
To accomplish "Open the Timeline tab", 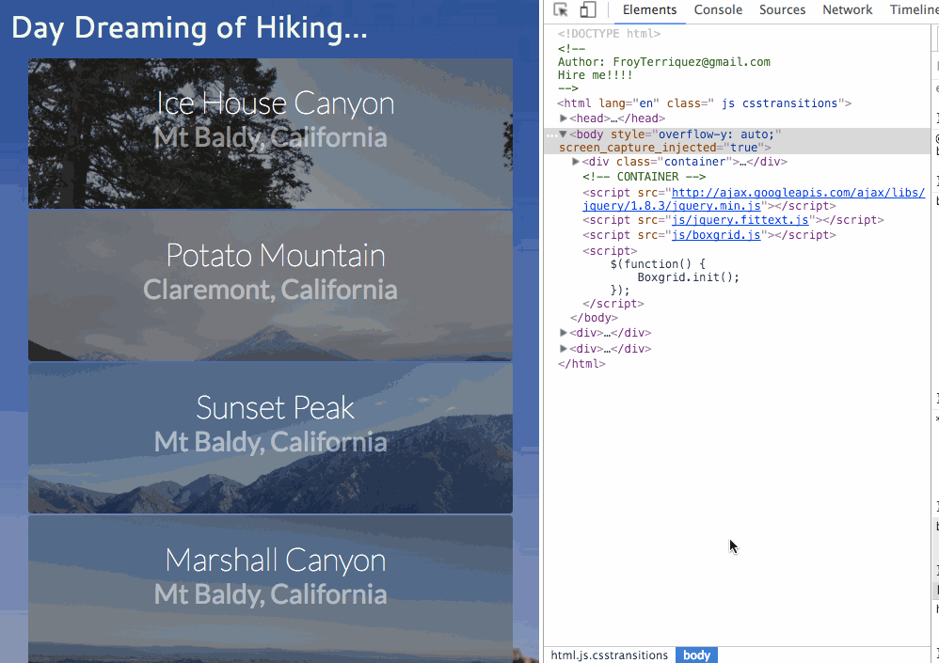I will pyautogui.click(x=914, y=9).
